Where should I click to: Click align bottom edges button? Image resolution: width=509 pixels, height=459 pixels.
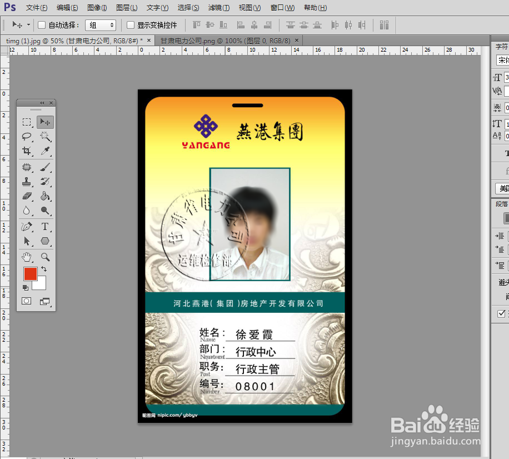223,25
